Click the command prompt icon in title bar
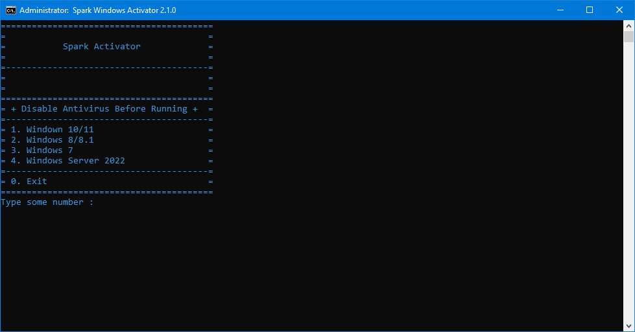 click(11, 10)
